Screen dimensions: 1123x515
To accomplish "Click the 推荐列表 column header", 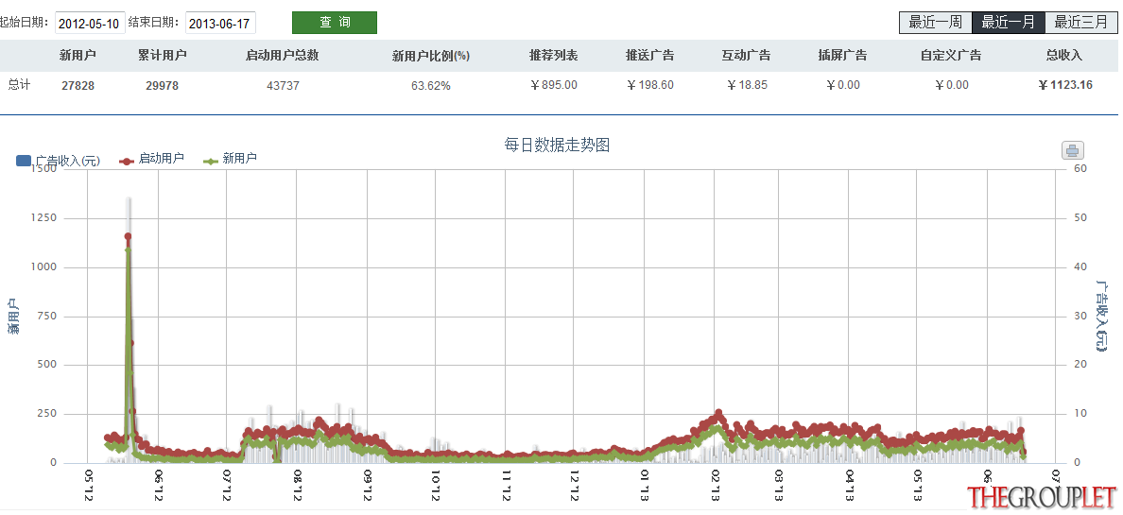I will (x=554, y=55).
